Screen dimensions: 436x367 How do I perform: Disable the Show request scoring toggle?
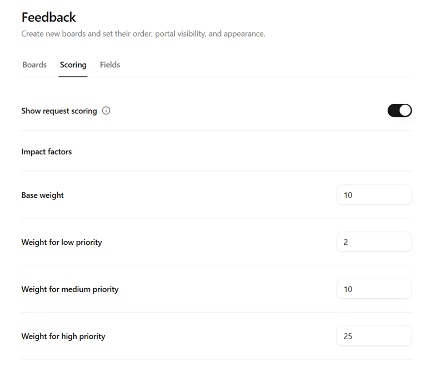coord(399,110)
